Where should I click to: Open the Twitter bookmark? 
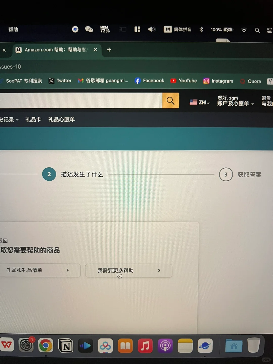[60, 81]
